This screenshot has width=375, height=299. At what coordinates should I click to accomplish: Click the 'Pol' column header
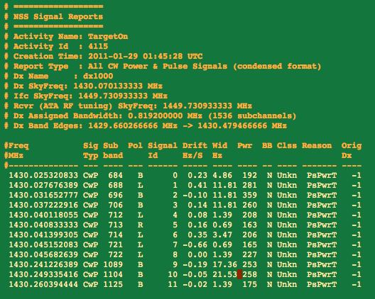click(x=136, y=145)
